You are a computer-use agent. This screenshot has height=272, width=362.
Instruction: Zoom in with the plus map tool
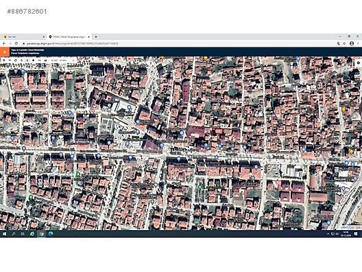click(x=4, y=60)
